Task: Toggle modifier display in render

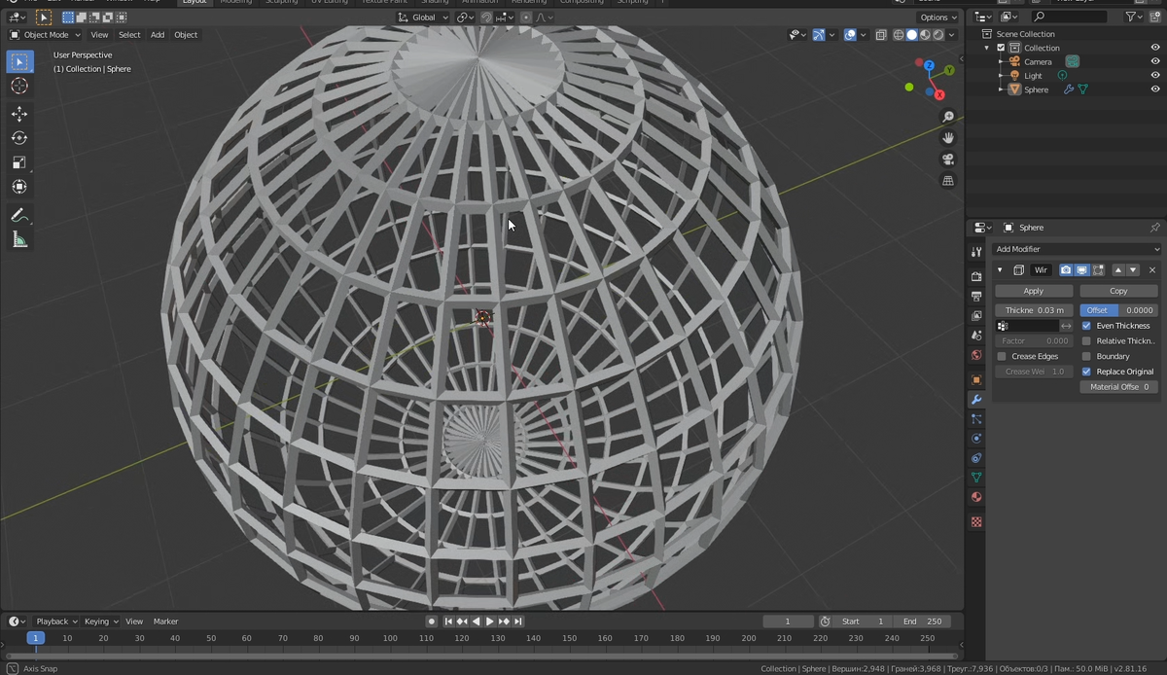Action: point(1066,269)
